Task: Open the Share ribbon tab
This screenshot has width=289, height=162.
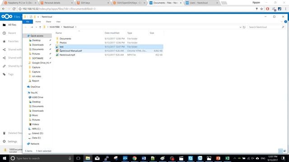Action: [x=48, y=22]
